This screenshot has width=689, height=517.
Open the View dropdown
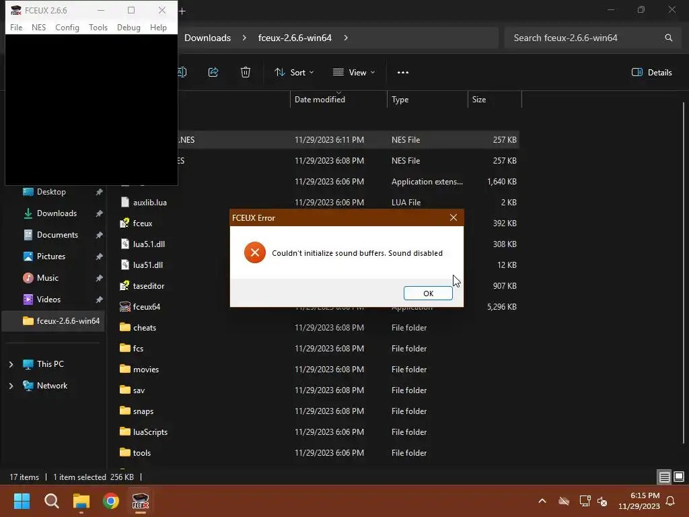[354, 73]
